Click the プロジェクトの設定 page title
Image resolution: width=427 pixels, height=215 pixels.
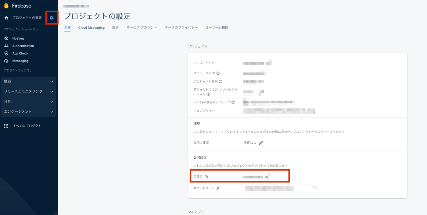(97, 16)
